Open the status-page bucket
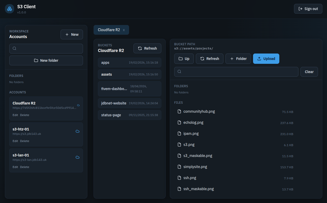The image size is (327, 203). tap(130, 115)
